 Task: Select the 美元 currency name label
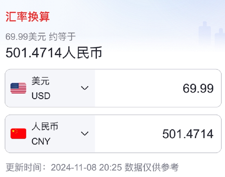coord(40,81)
